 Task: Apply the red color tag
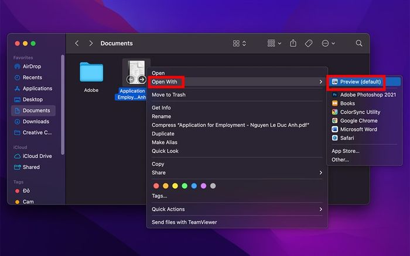pos(156,186)
